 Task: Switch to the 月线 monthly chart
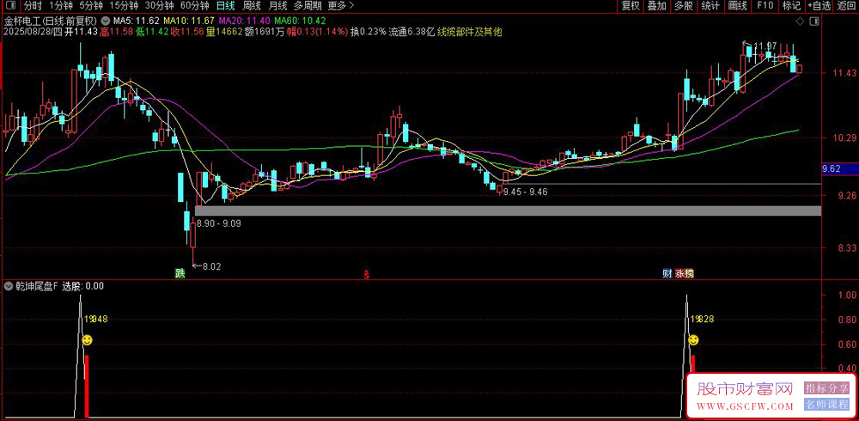[277, 6]
